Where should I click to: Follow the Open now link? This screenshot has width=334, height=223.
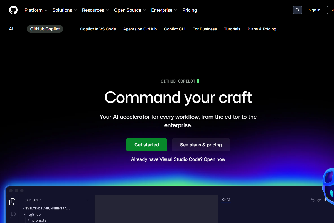tap(215, 159)
